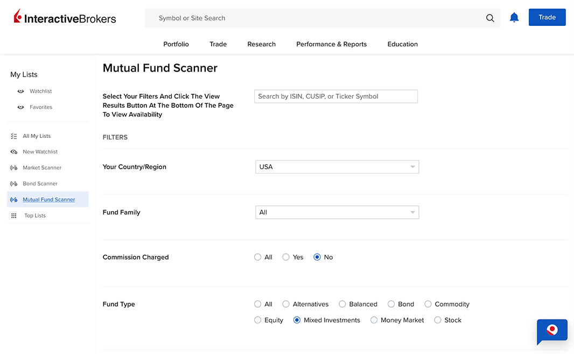Open notifications bell icon
Image resolution: width=574 pixels, height=354 pixels.
[514, 18]
